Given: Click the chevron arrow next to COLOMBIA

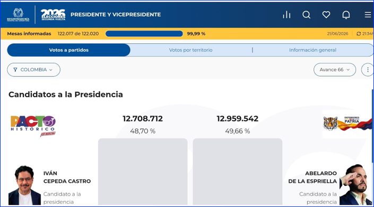Looking at the screenshot, I should (x=51, y=70).
